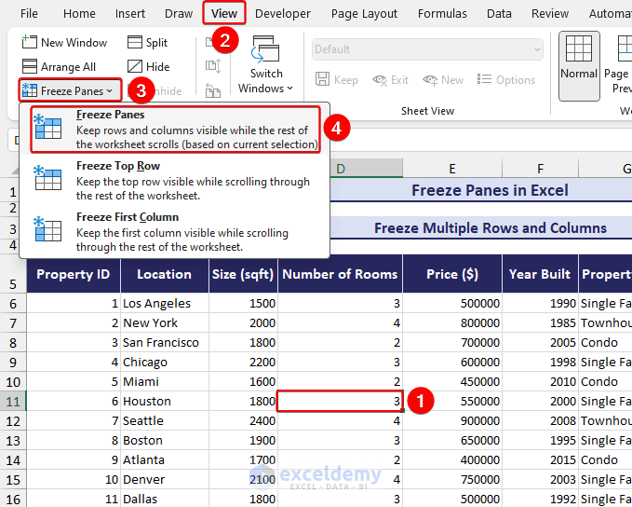The width and height of the screenshot is (632, 507).
Task: Open the Developer tab
Action: [283, 14]
